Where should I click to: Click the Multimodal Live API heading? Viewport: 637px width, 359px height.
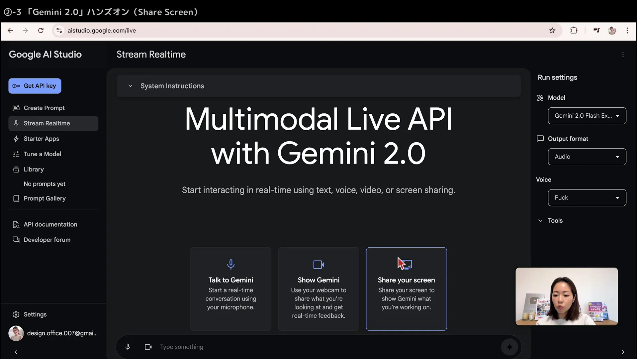coord(318,136)
